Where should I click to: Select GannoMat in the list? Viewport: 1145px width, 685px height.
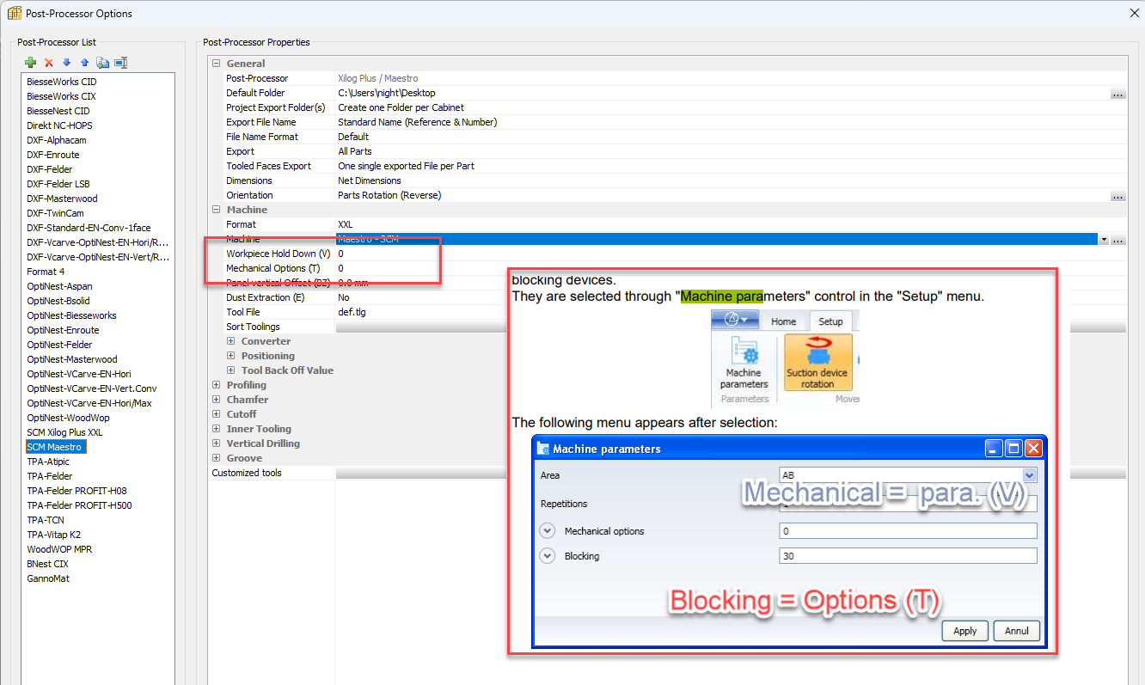48,578
